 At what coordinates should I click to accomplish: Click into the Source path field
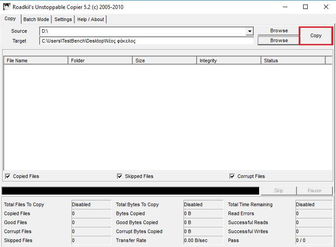pyautogui.click(x=143, y=31)
